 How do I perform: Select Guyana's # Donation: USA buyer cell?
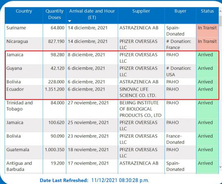pos(179,71)
